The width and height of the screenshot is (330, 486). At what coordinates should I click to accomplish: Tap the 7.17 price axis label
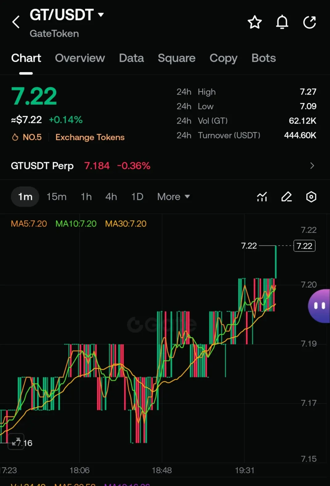[309, 403]
